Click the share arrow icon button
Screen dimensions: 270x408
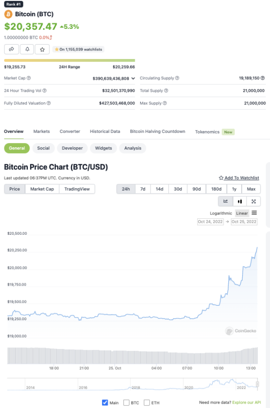click(12, 49)
